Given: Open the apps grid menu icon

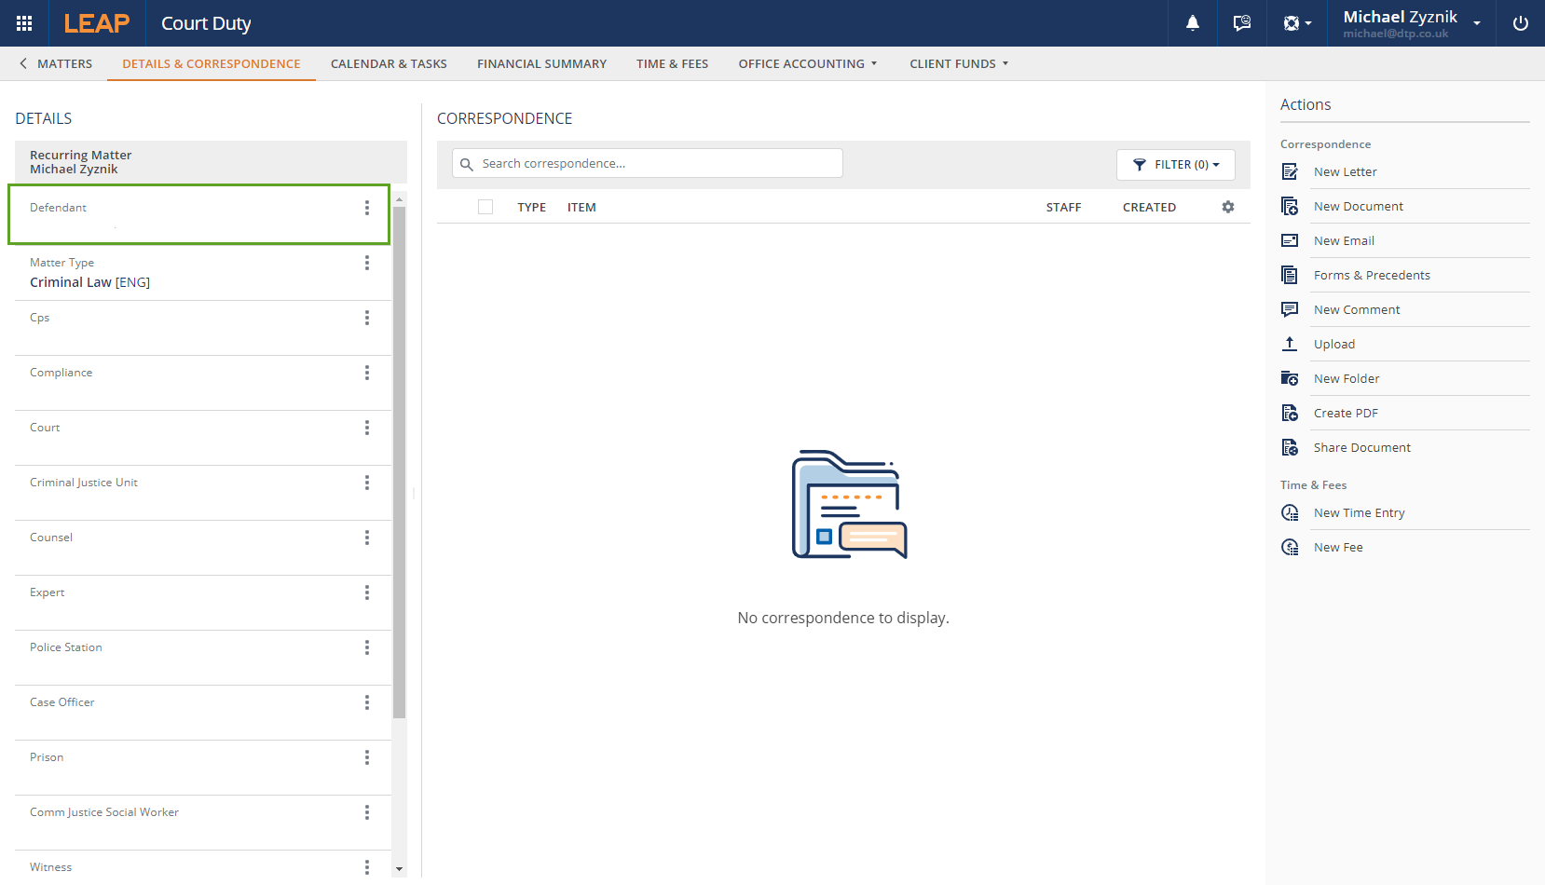Looking at the screenshot, I should (24, 23).
